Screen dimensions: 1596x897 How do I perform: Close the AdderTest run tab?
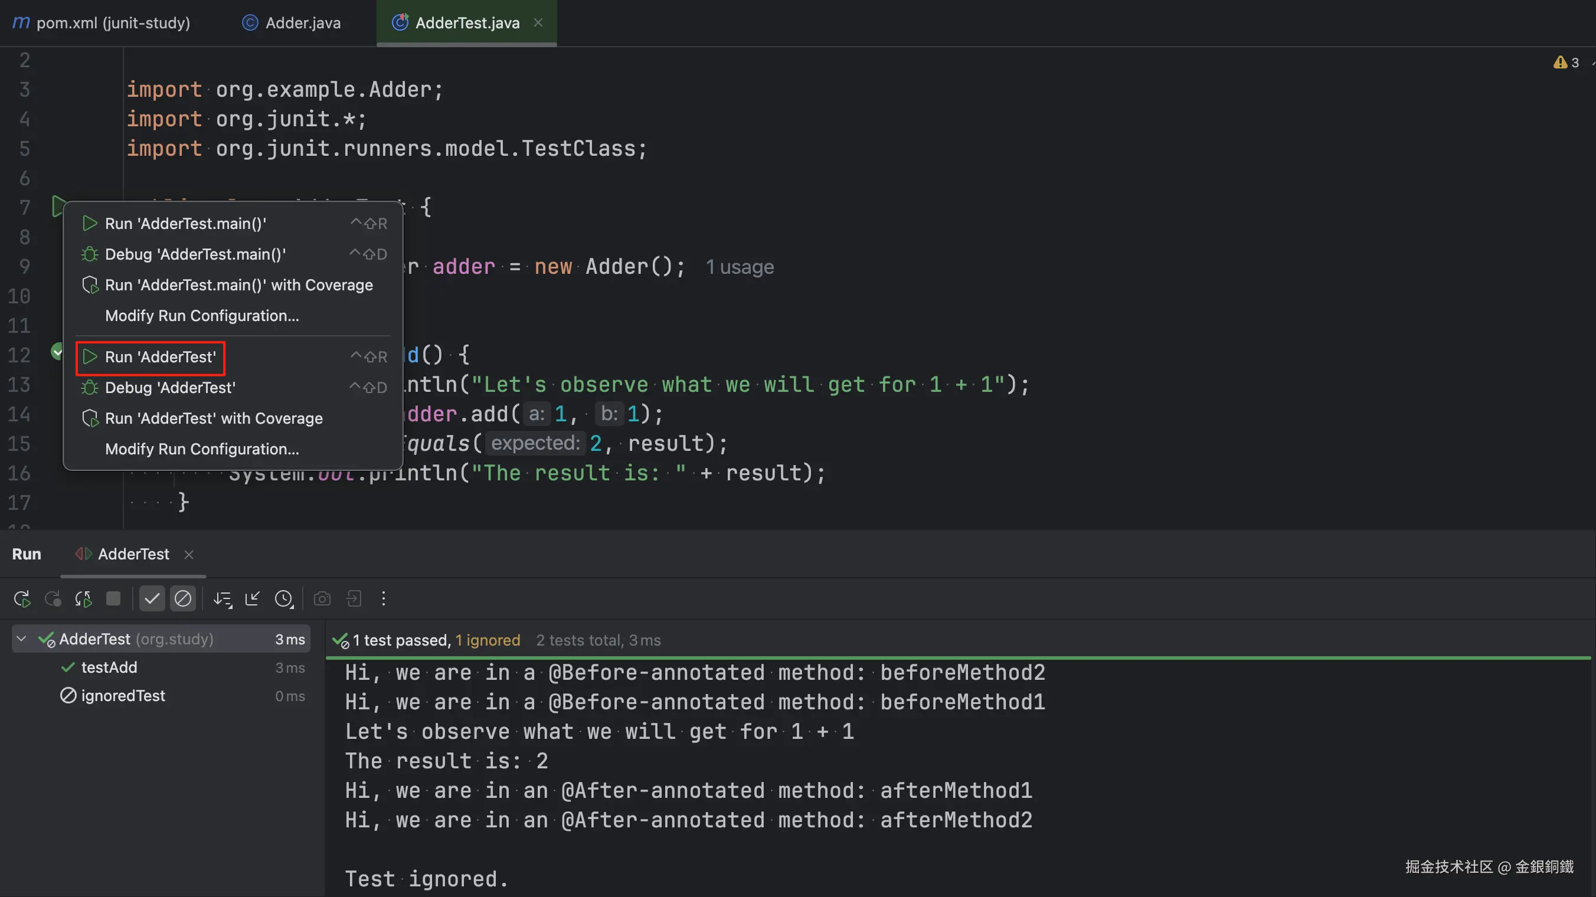pos(189,555)
